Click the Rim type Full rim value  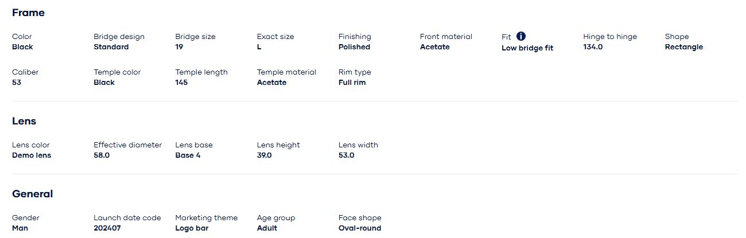click(352, 83)
